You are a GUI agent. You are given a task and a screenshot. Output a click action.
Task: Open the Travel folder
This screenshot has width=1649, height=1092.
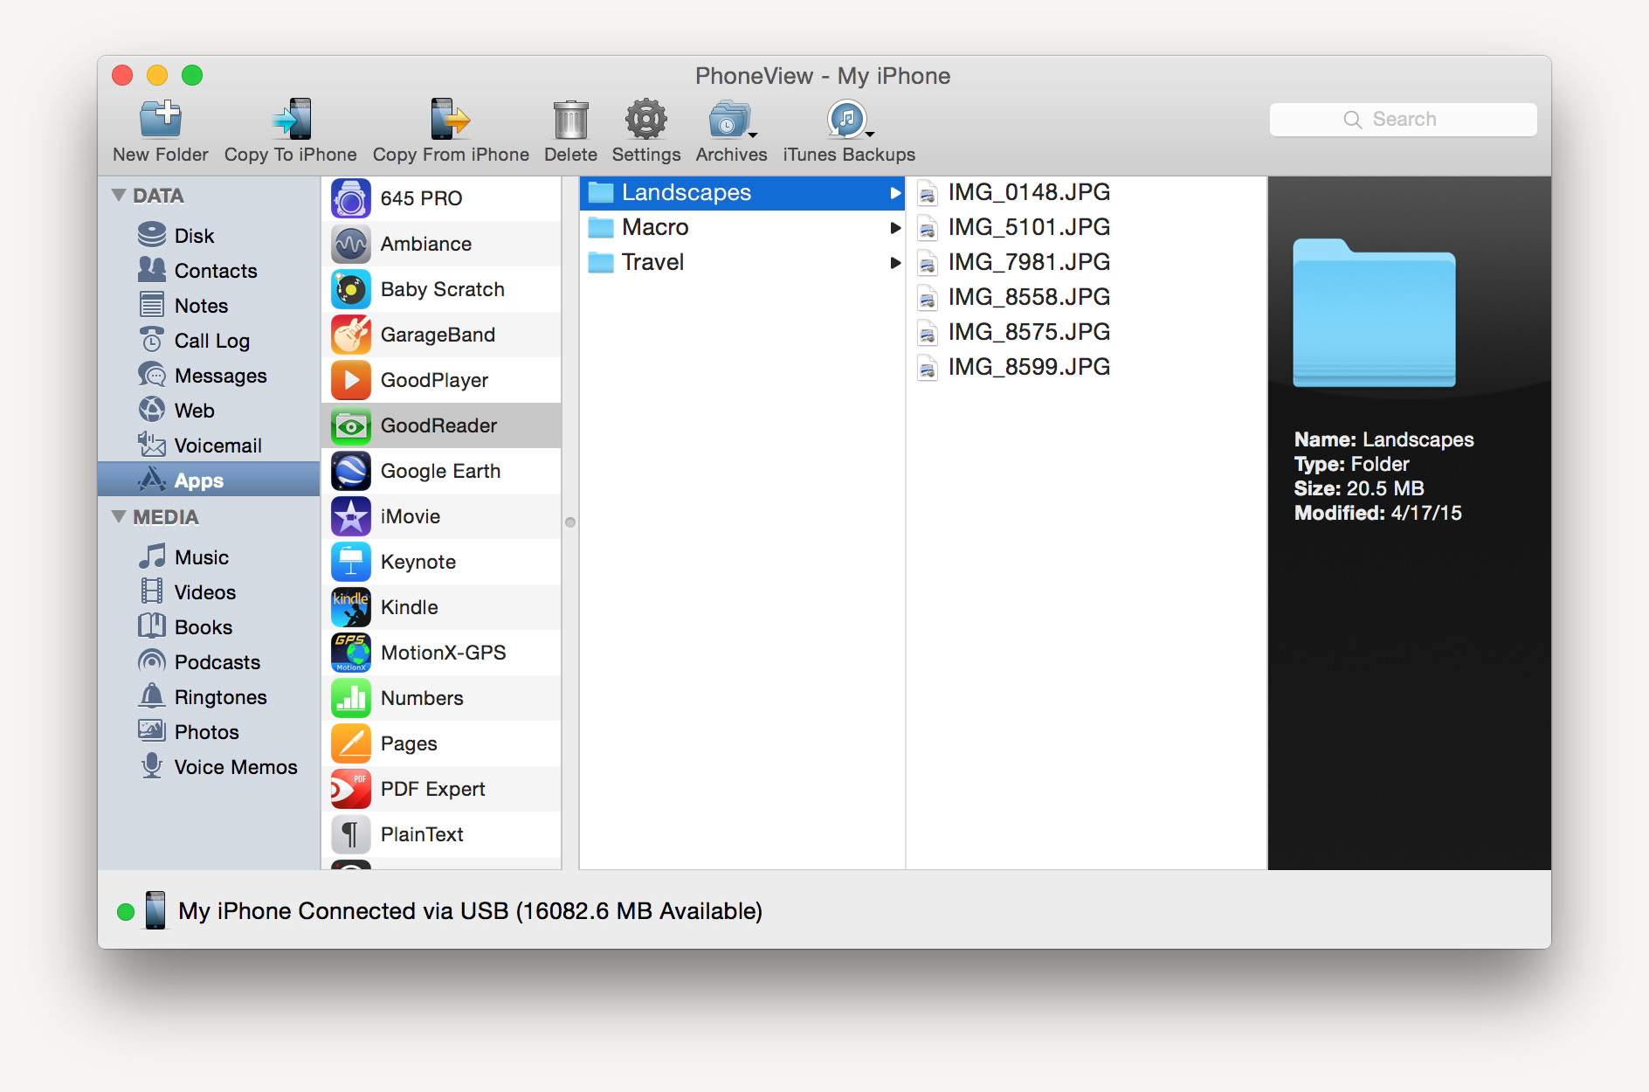click(652, 262)
